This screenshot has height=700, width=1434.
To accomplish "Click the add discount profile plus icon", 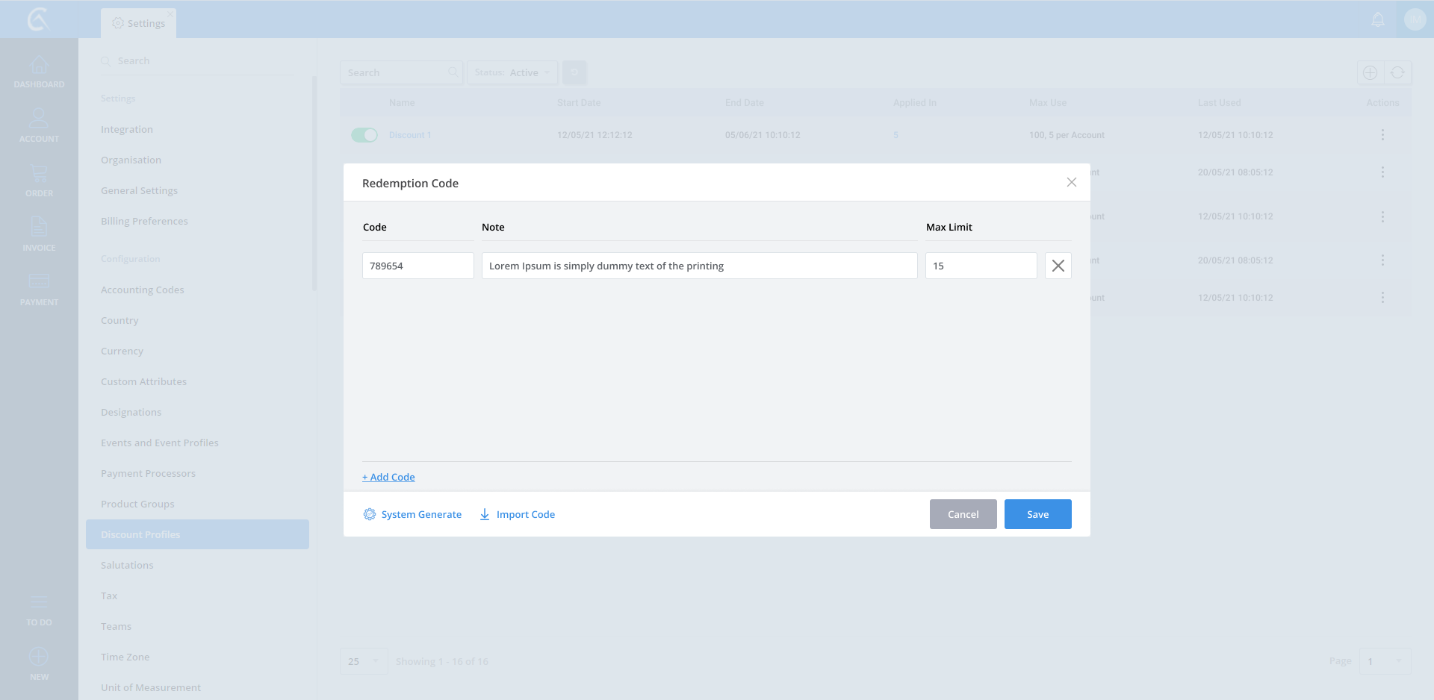I will 1370,72.
